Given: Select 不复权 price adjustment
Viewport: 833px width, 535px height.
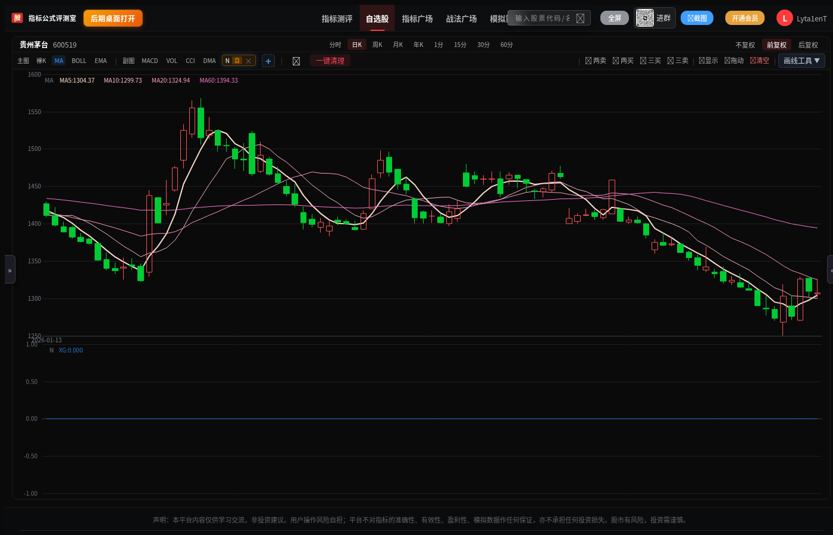Looking at the screenshot, I should [745, 45].
